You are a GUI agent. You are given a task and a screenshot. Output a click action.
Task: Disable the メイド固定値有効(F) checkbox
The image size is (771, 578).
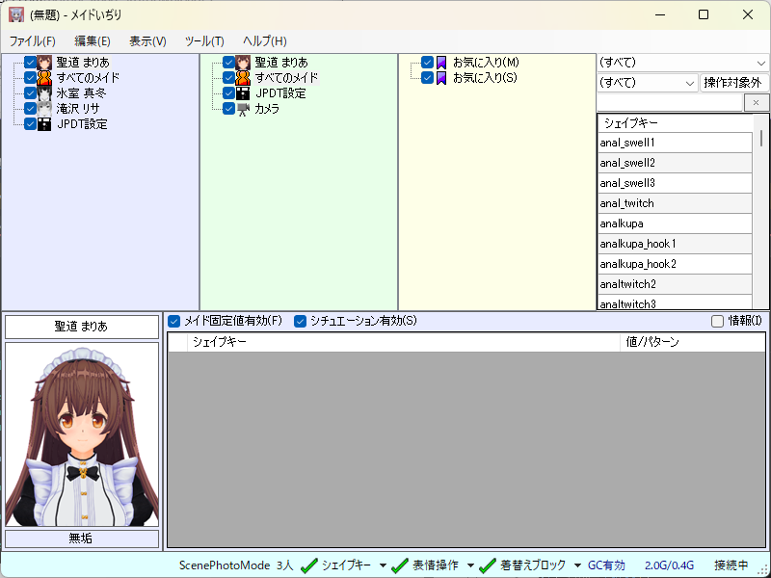point(174,321)
